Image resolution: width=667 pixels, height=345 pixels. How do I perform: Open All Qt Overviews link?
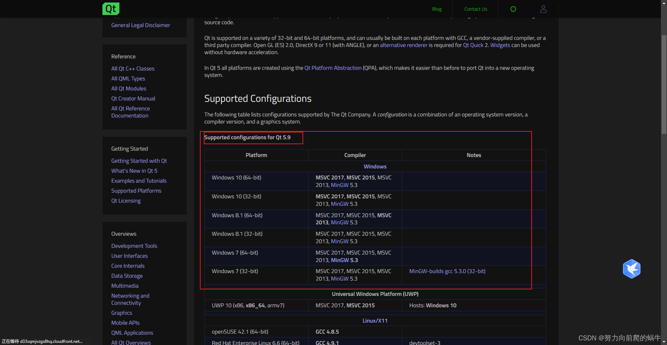[x=131, y=343]
